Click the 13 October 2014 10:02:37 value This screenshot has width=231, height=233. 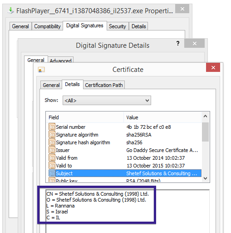point(156,158)
